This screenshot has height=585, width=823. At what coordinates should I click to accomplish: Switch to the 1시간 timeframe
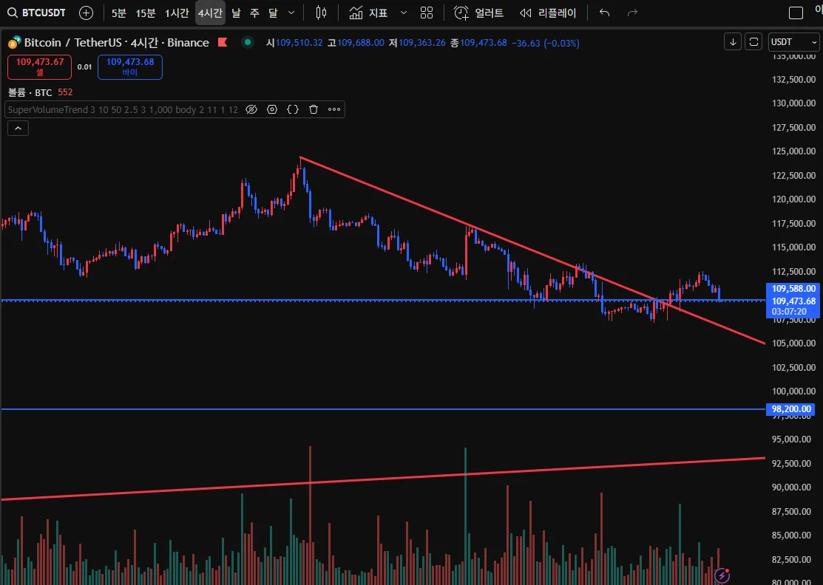177,13
